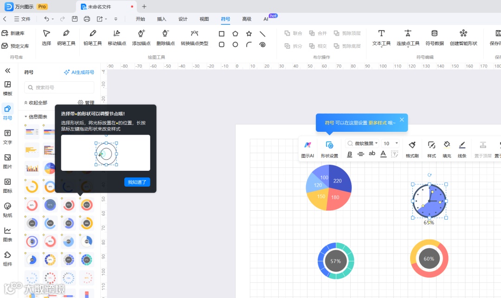Dismiss tip with 我知道了 button
The height and width of the screenshot is (298, 501).
137,182
